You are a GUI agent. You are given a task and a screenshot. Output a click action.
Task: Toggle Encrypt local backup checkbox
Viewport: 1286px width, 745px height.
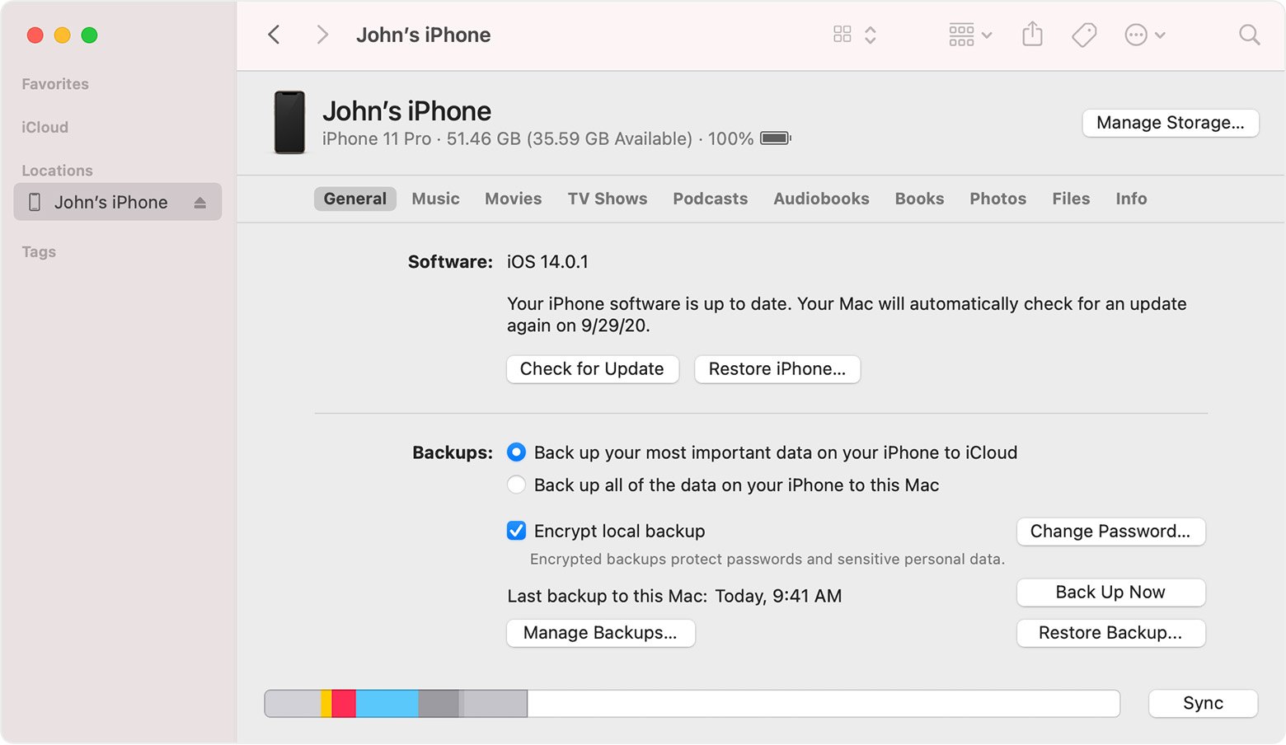(x=516, y=531)
